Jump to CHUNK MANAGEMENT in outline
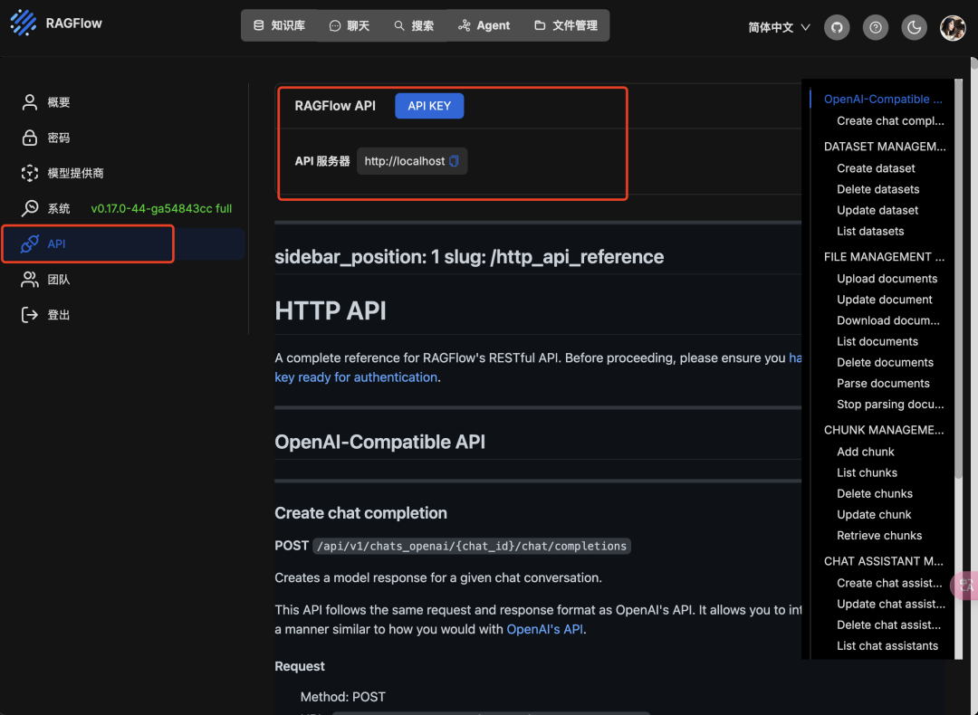Image resolution: width=978 pixels, height=715 pixels. click(x=883, y=430)
